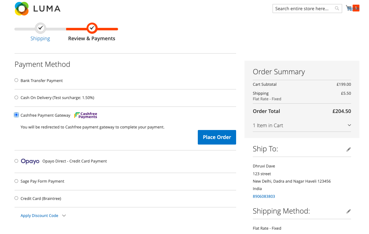Click the Cashfree Payments logo
The width and height of the screenshot is (369, 234).
tap(86, 115)
